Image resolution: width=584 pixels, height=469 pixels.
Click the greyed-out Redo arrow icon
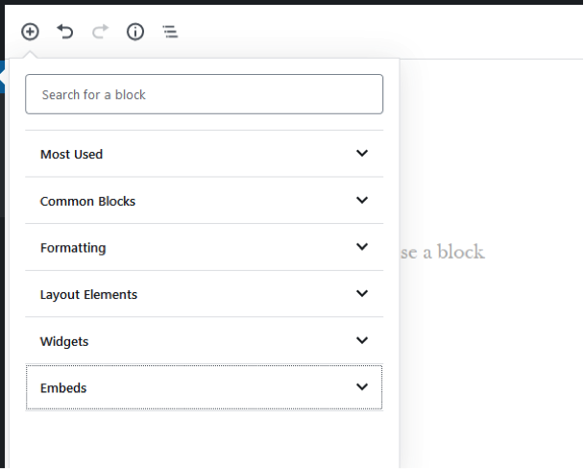[x=100, y=32]
